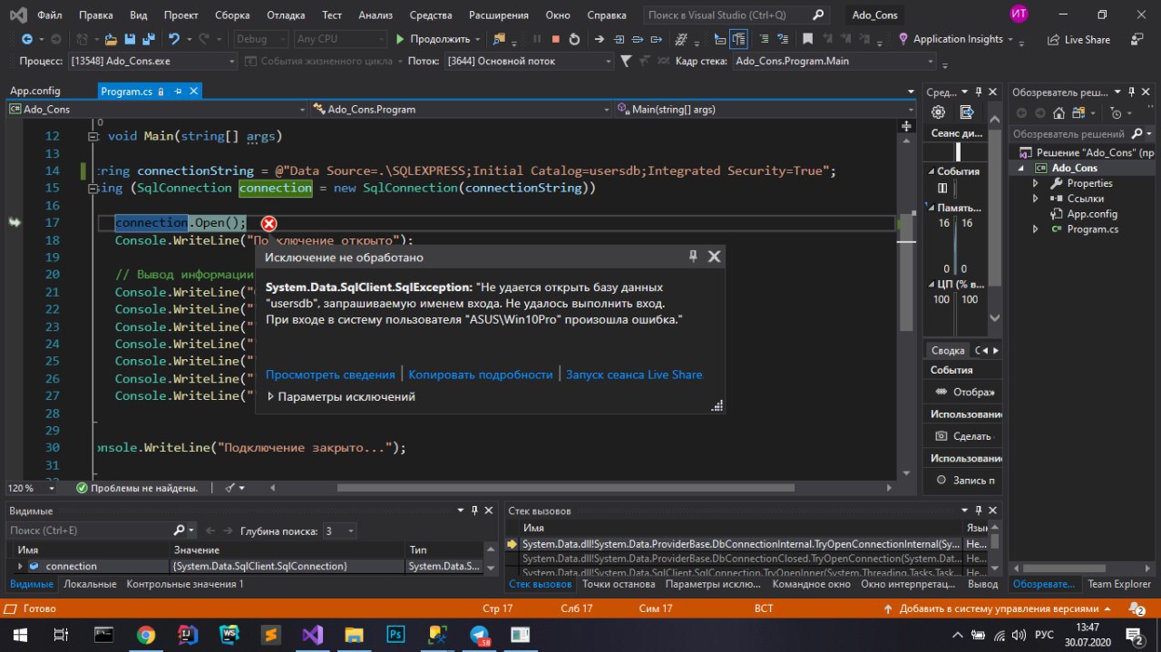
Task: Close the unhandled exception popup
Action: [714, 257]
